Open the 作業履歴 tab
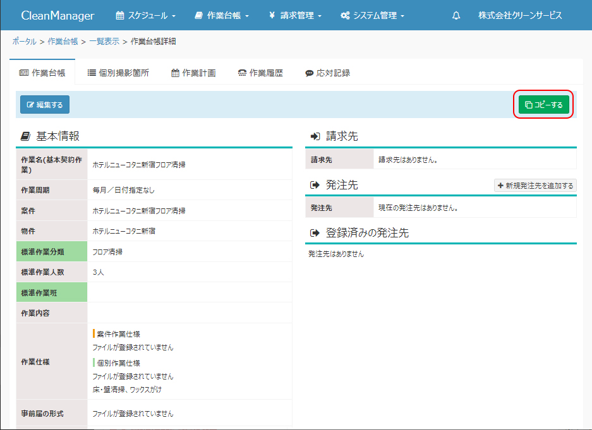The width and height of the screenshot is (592, 430). pyautogui.click(x=260, y=73)
